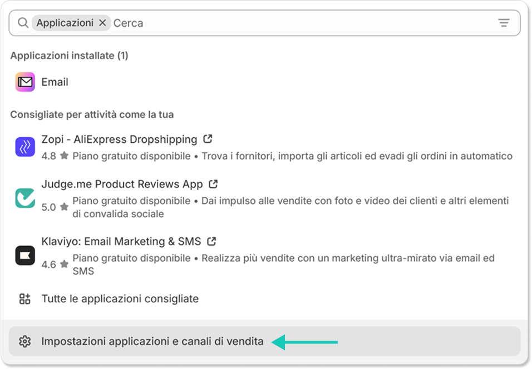
Task: Click external link icon beside Klaviyo
Action: tap(211, 241)
